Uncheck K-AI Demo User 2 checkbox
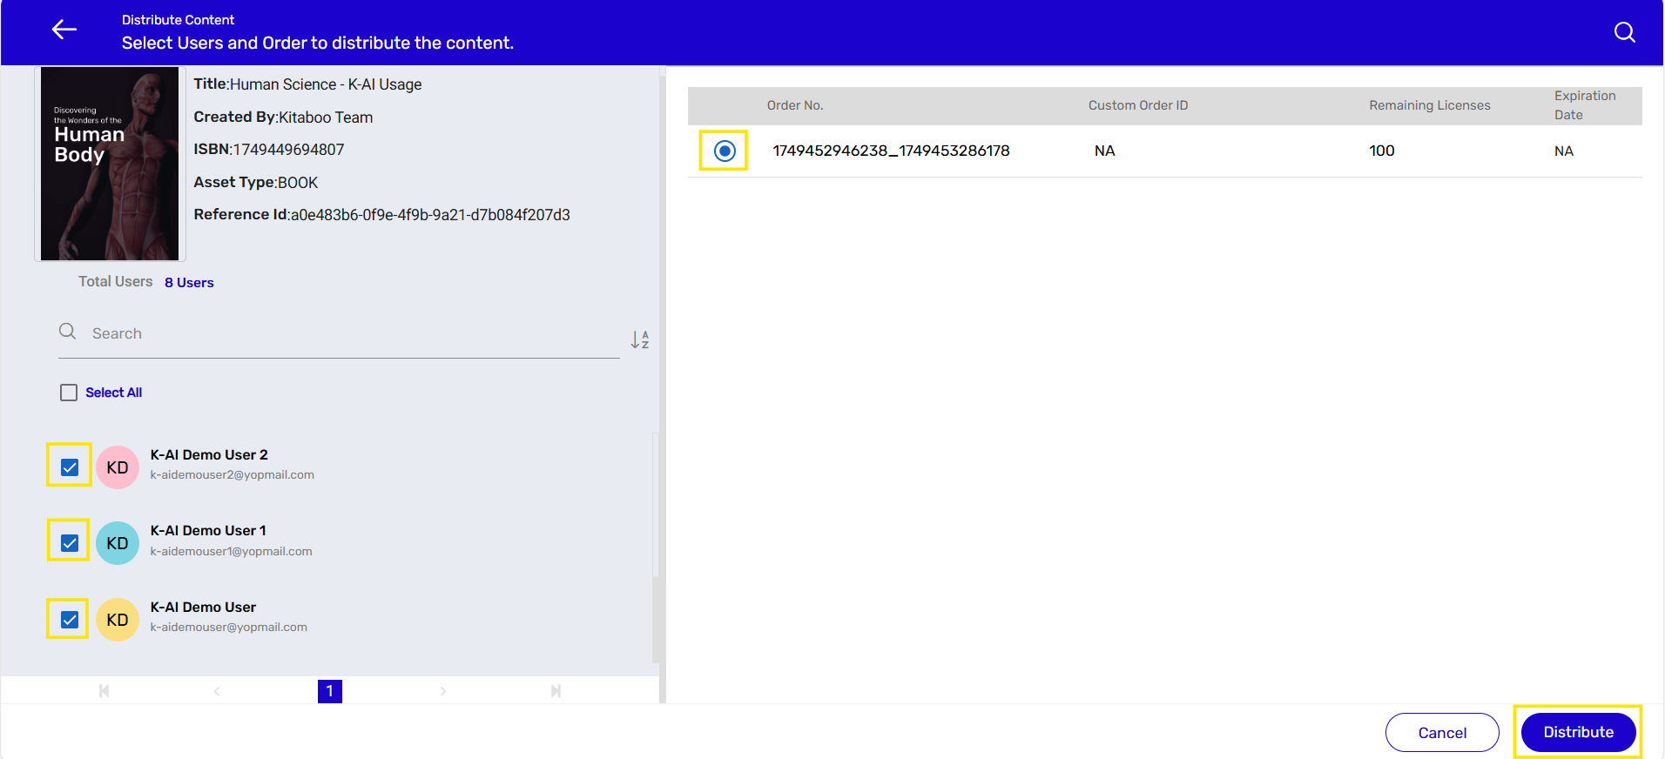Viewport: 1665px width, 759px height. [x=70, y=467]
